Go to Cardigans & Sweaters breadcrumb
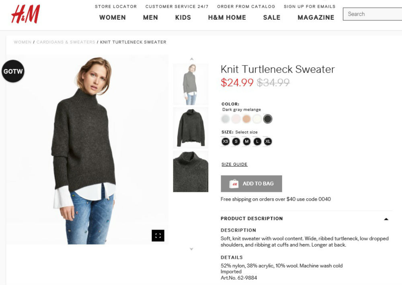Image resolution: width=402 pixels, height=285 pixels. pyautogui.click(x=66, y=42)
